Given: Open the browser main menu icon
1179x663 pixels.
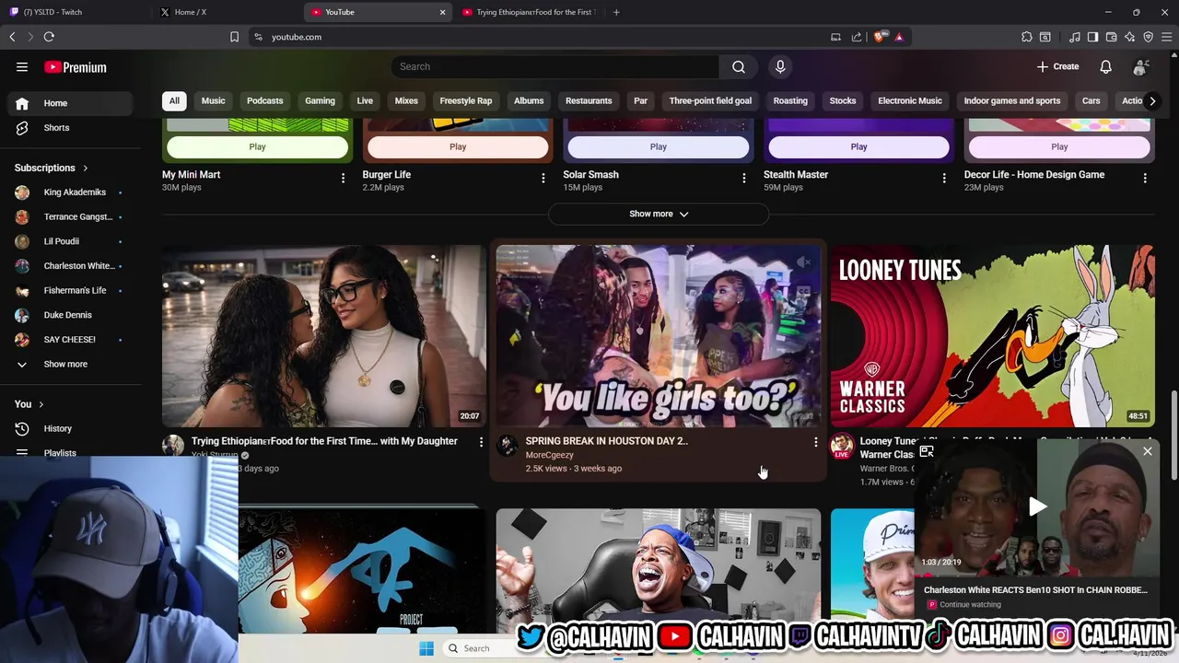Looking at the screenshot, I should pyautogui.click(x=1167, y=37).
